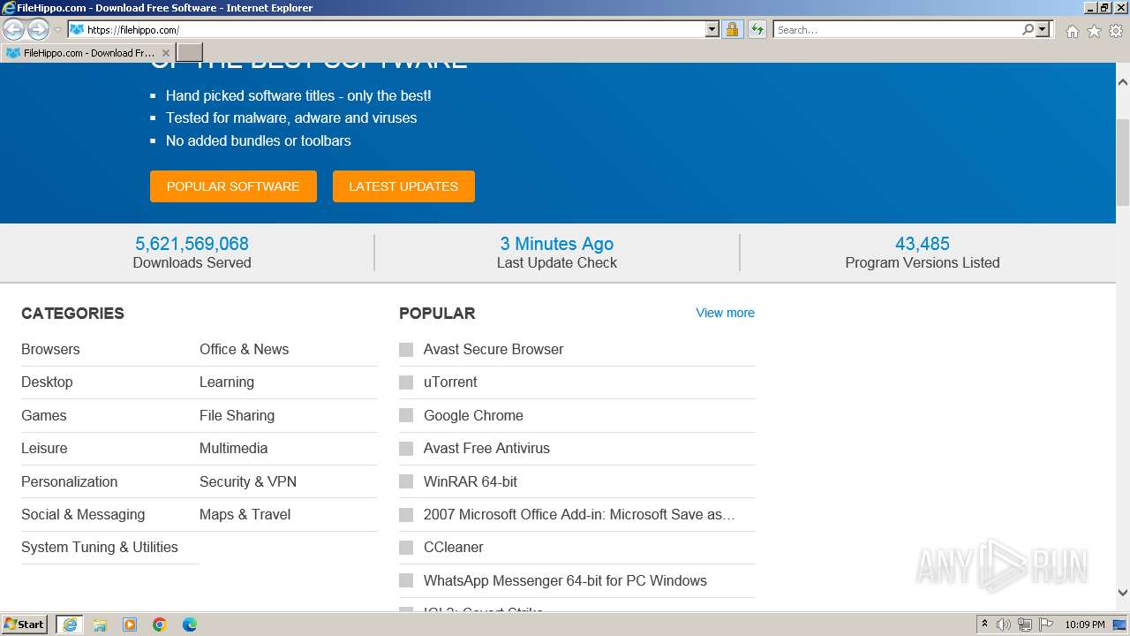Go to the Home page icon
Screen dimensions: 1130x636
1072,31
